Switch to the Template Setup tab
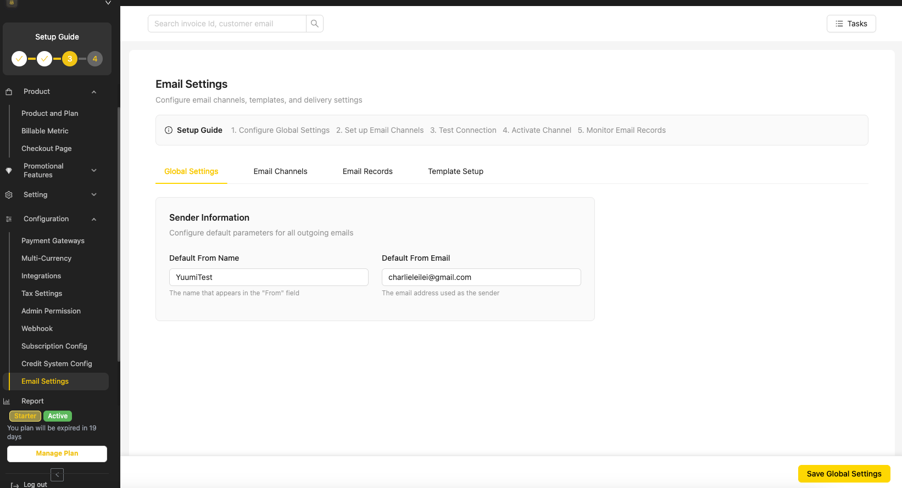 [x=456, y=171]
